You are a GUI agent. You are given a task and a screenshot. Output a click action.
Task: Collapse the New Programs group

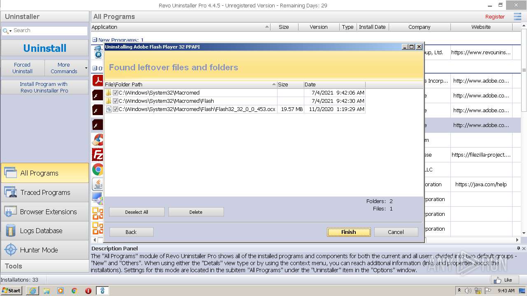tap(95, 40)
